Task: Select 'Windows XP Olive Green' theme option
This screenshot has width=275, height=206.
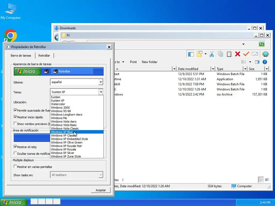Action: point(77,142)
